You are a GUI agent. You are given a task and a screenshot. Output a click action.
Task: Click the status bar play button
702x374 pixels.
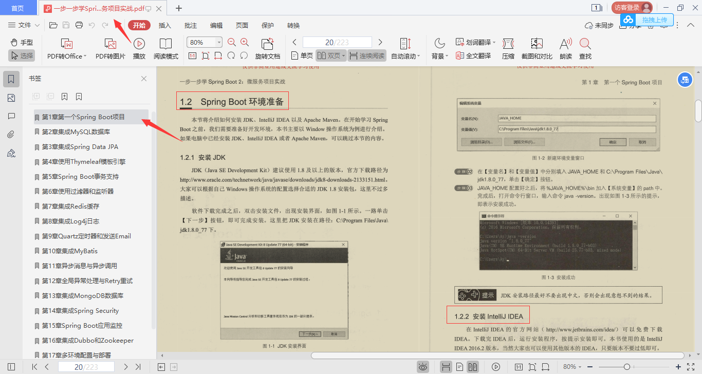pyautogui.click(x=496, y=367)
